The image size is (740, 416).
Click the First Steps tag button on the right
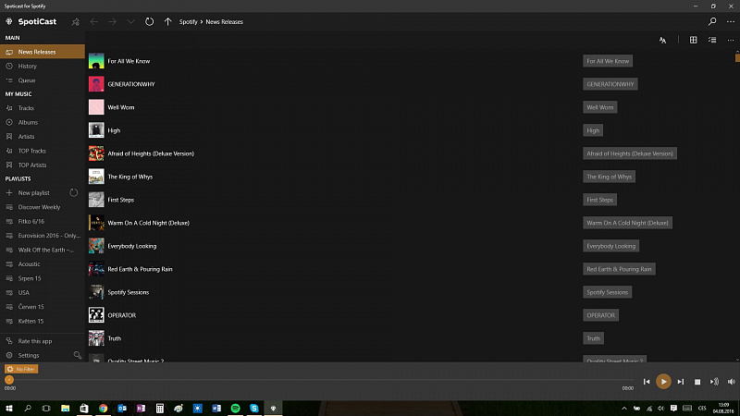coord(599,200)
